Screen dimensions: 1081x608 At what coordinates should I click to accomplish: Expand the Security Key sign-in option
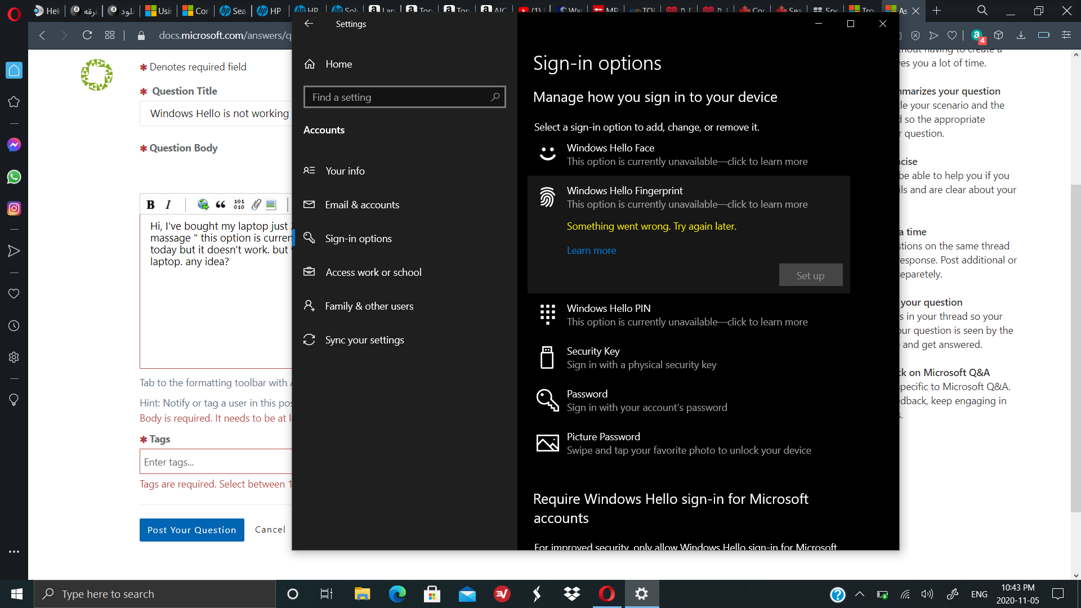pos(689,357)
